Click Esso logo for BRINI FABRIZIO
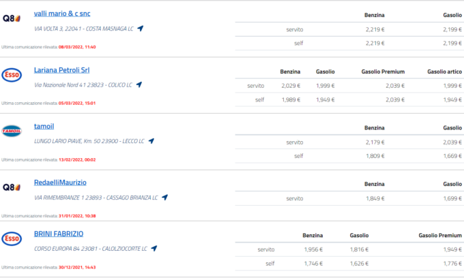This screenshot has width=464, height=278. [12, 239]
